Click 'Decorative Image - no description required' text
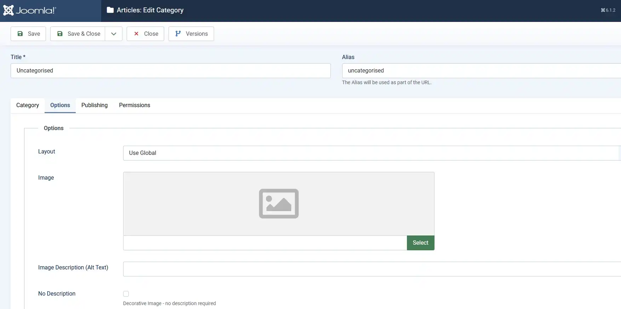Image resolution: width=621 pixels, height=309 pixels. pyautogui.click(x=169, y=303)
